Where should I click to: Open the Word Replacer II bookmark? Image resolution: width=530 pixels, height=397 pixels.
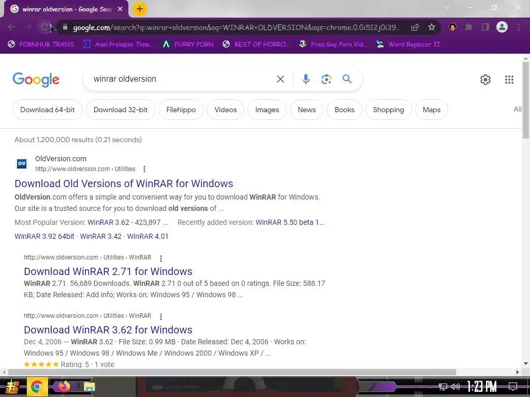408,44
